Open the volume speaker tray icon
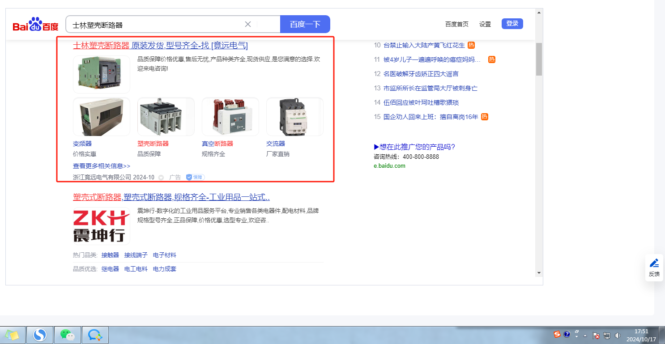This screenshot has width=665, height=344. pyautogui.click(x=618, y=335)
